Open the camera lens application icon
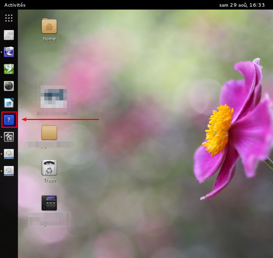The width and height of the screenshot is (273, 258). [x=9, y=86]
